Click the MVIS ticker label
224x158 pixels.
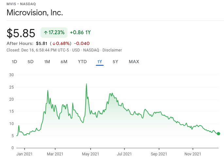[11, 4]
